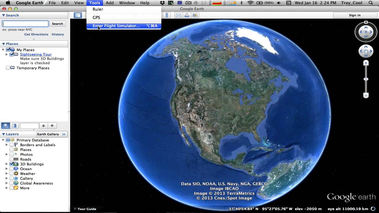Click the zoom in plus button
Viewport: 379px width, 213px height.
click(x=366, y=63)
